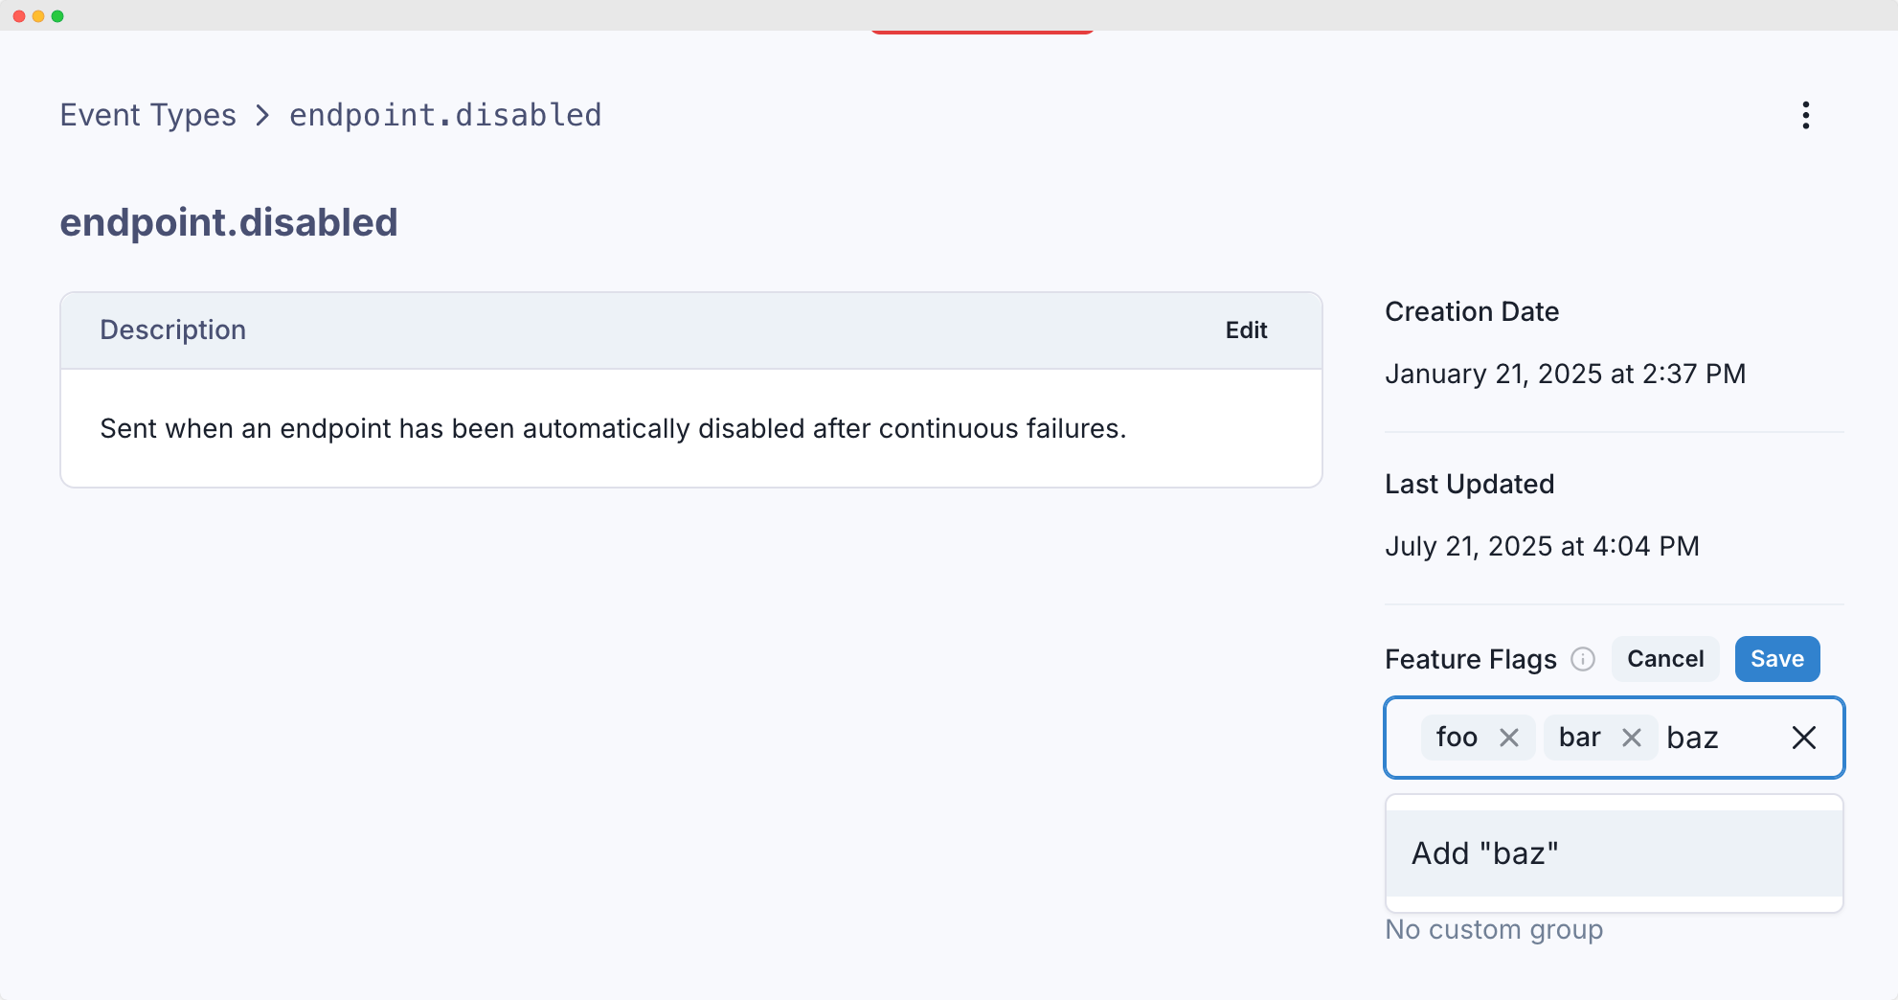Click the green full-screen traffic light
The height and width of the screenshot is (1000, 1898).
coord(58,15)
